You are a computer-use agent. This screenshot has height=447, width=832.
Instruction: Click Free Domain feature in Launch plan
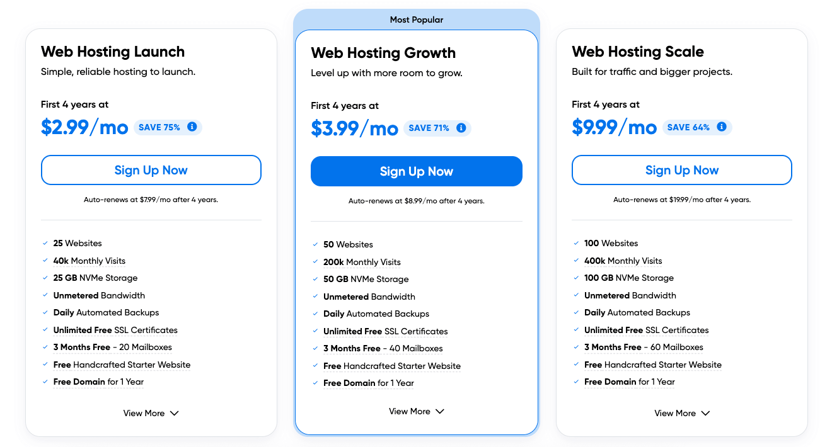[98, 382]
